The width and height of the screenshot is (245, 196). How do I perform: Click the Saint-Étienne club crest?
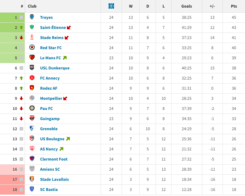(32, 27)
